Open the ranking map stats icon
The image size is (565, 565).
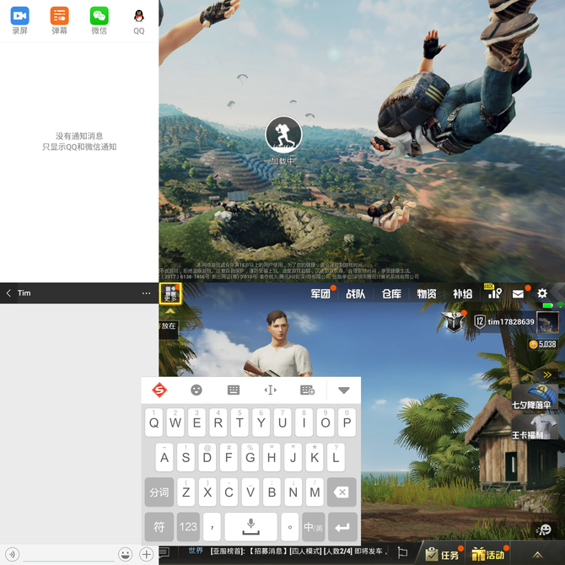point(494,293)
